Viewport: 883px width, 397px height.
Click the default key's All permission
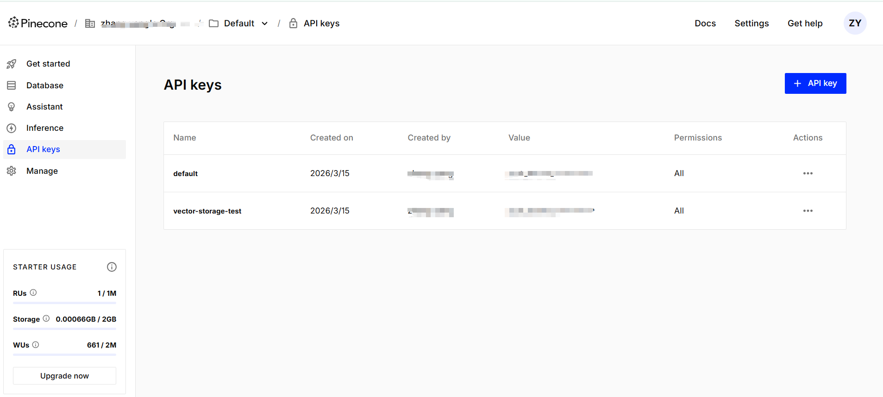(x=679, y=173)
